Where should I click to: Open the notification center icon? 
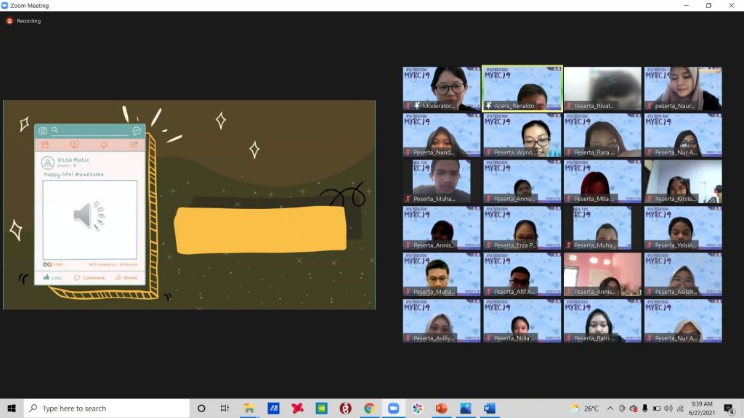[x=729, y=408]
